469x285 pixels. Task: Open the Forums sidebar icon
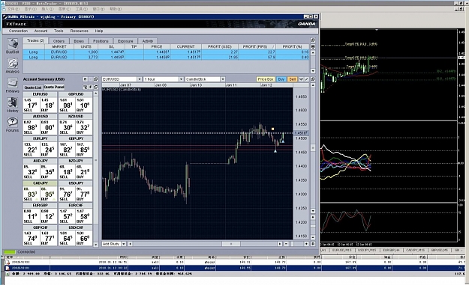click(12, 124)
